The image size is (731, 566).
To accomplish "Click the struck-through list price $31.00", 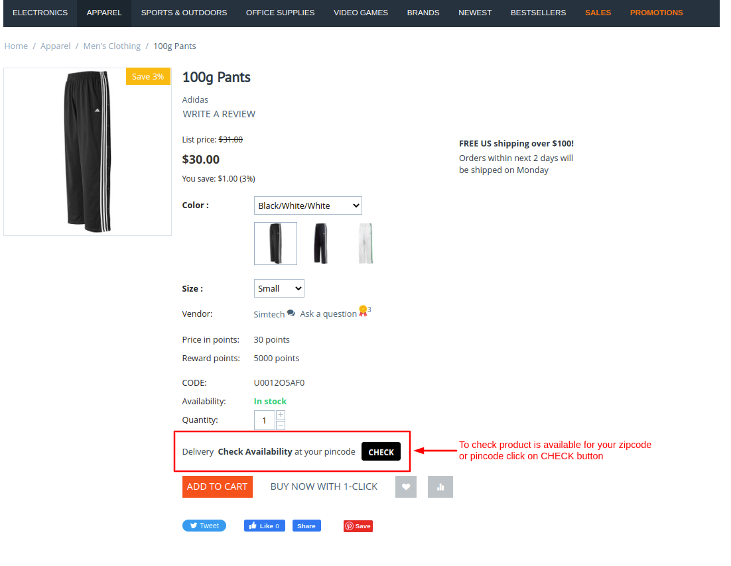I will [x=231, y=139].
